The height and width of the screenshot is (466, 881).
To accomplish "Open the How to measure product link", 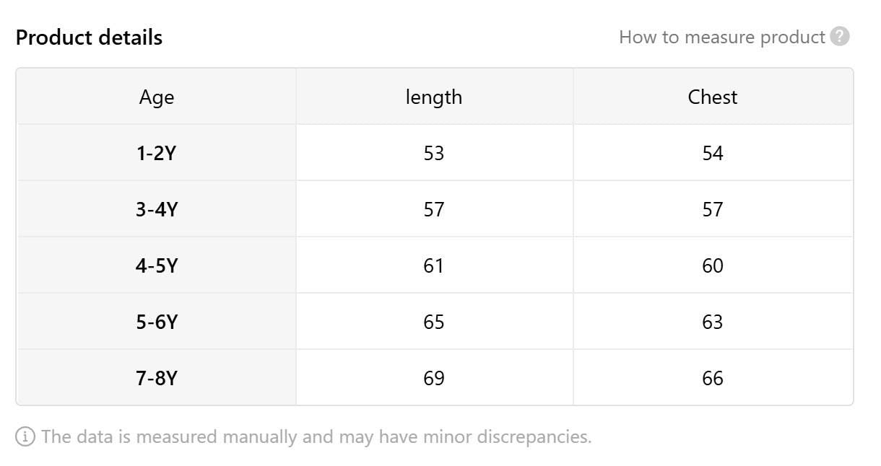I will coord(721,37).
